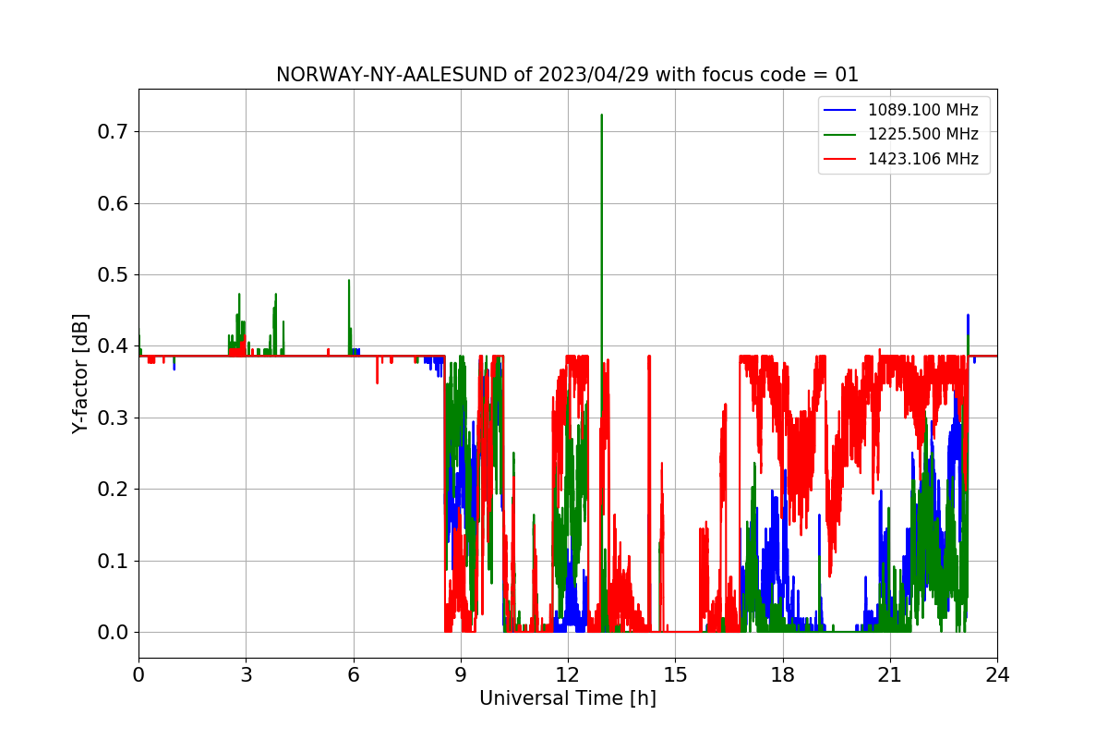Image resolution: width=1108 pixels, height=739 pixels.
Task: Click the x-axis tick label 24
Action: (997, 674)
